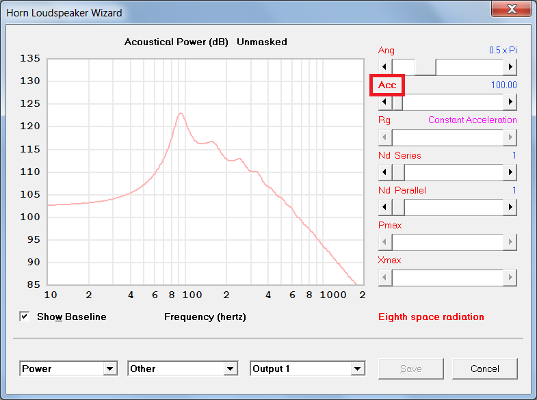
Task: Click the Xmax label
Action: (389, 260)
